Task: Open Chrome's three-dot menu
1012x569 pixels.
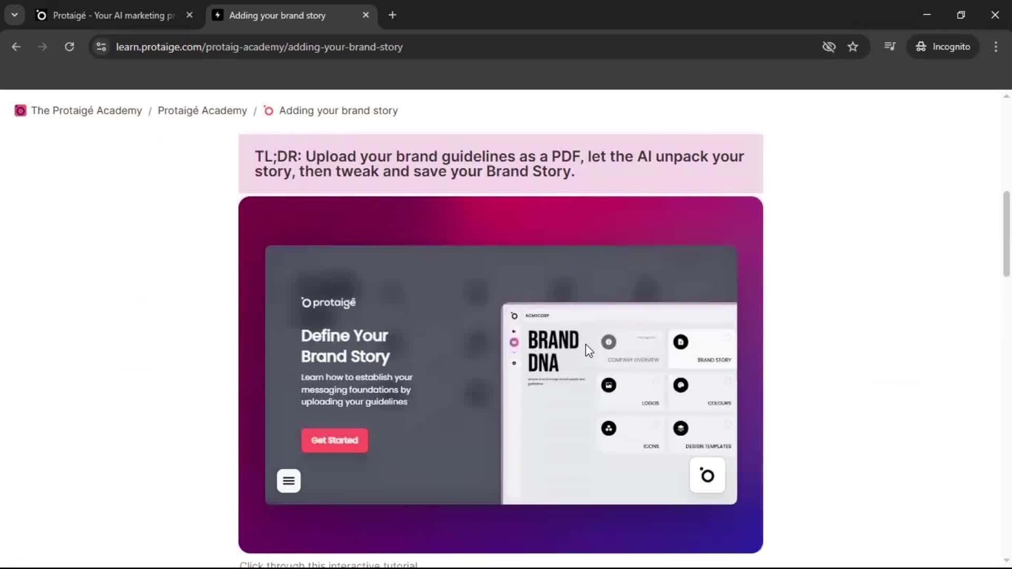Action: [996, 46]
